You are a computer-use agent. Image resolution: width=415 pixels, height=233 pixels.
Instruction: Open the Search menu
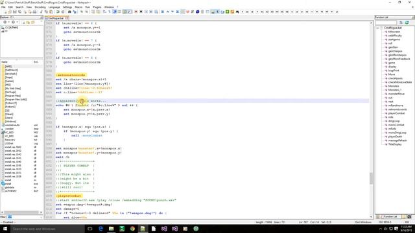pyautogui.click(x=19, y=7)
